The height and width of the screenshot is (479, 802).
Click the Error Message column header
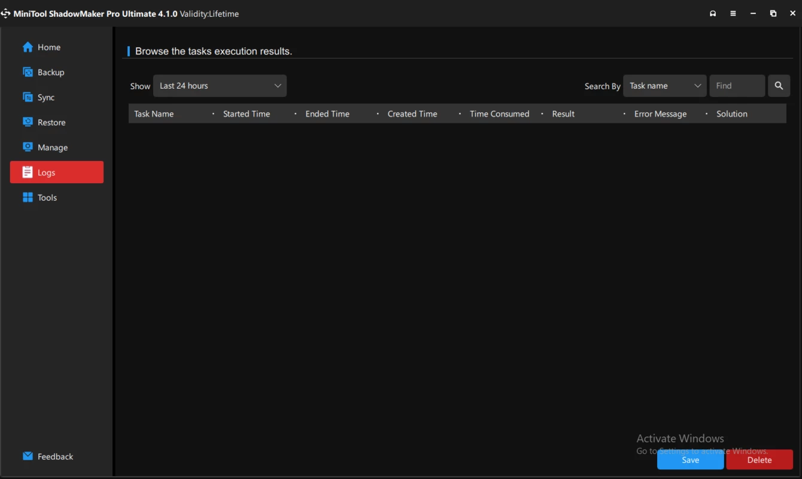click(x=660, y=114)
